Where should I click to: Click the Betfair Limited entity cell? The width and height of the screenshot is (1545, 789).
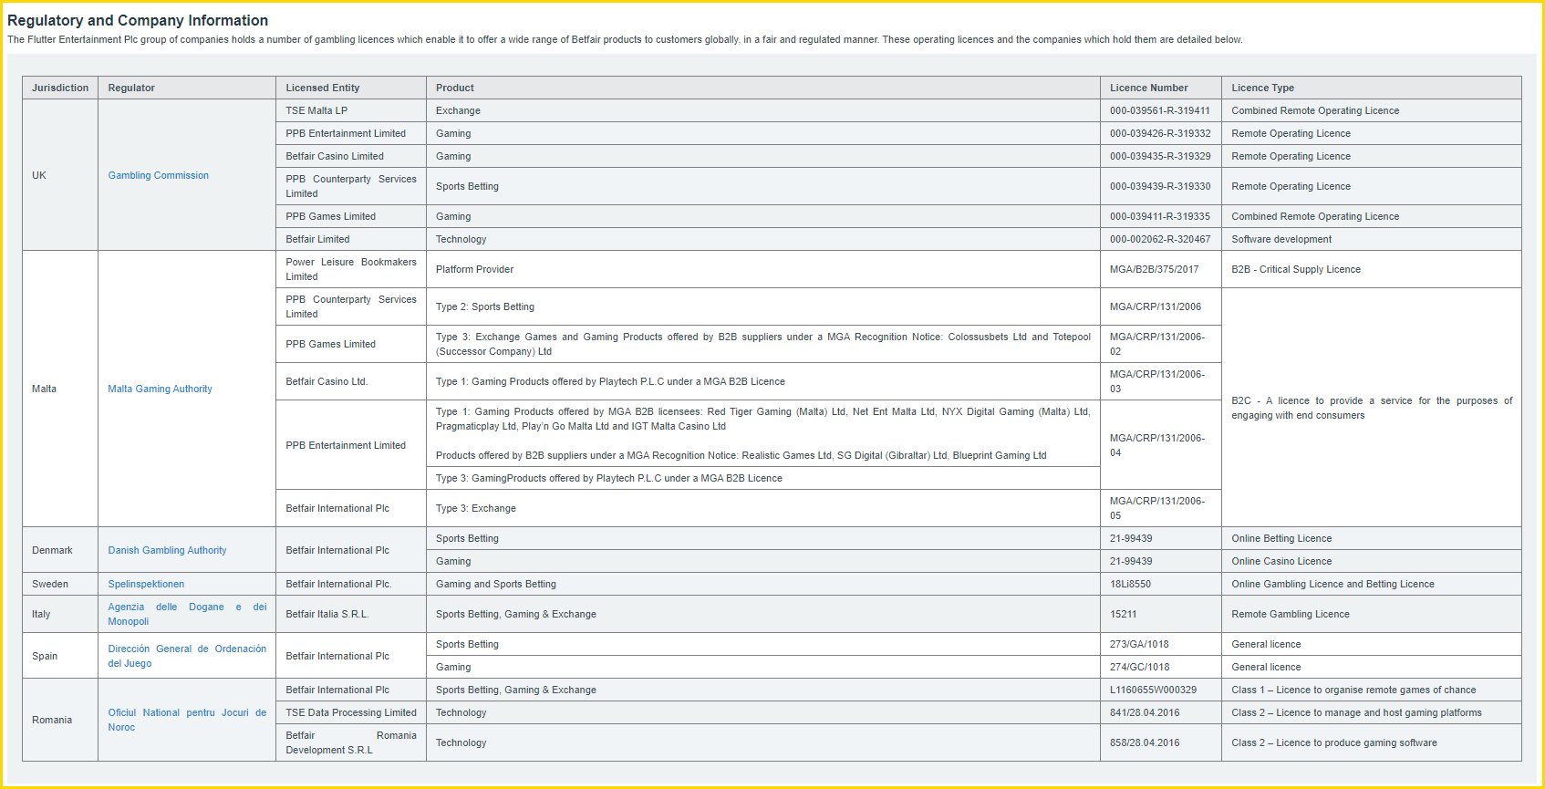(x=351, y=239)
